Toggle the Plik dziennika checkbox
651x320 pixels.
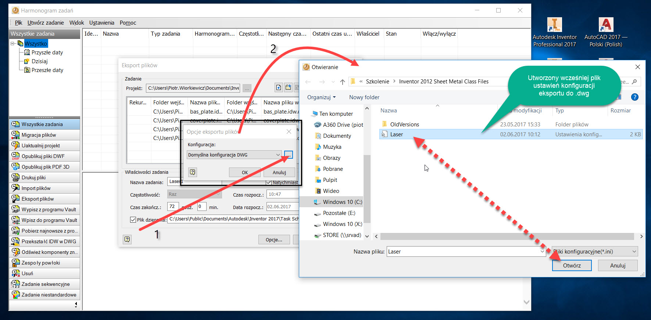(133, 220)
